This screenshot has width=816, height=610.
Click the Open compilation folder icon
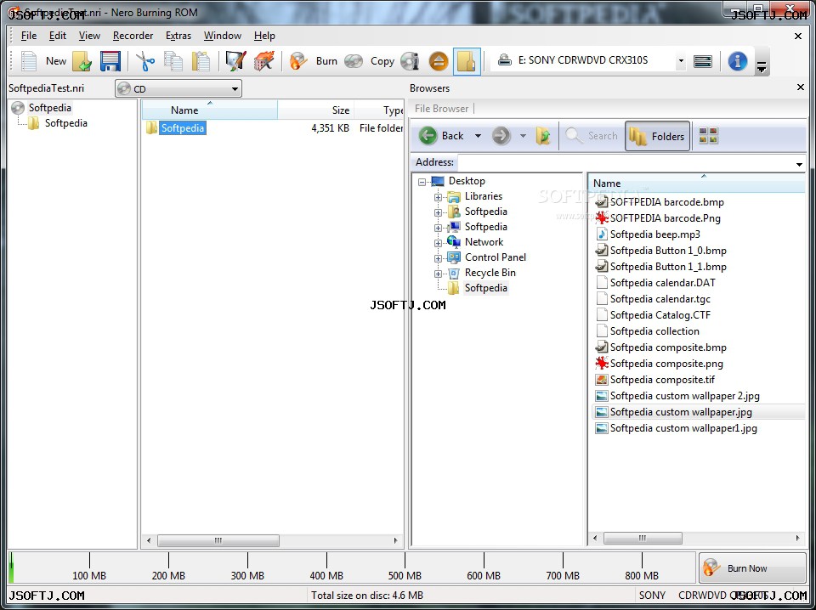(x=82, y=61)
